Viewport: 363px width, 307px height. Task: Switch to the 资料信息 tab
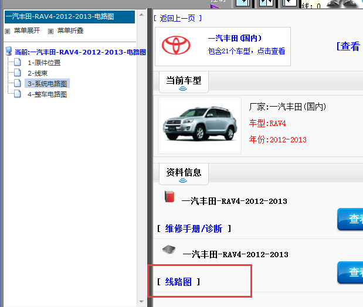tap(184, 174)
